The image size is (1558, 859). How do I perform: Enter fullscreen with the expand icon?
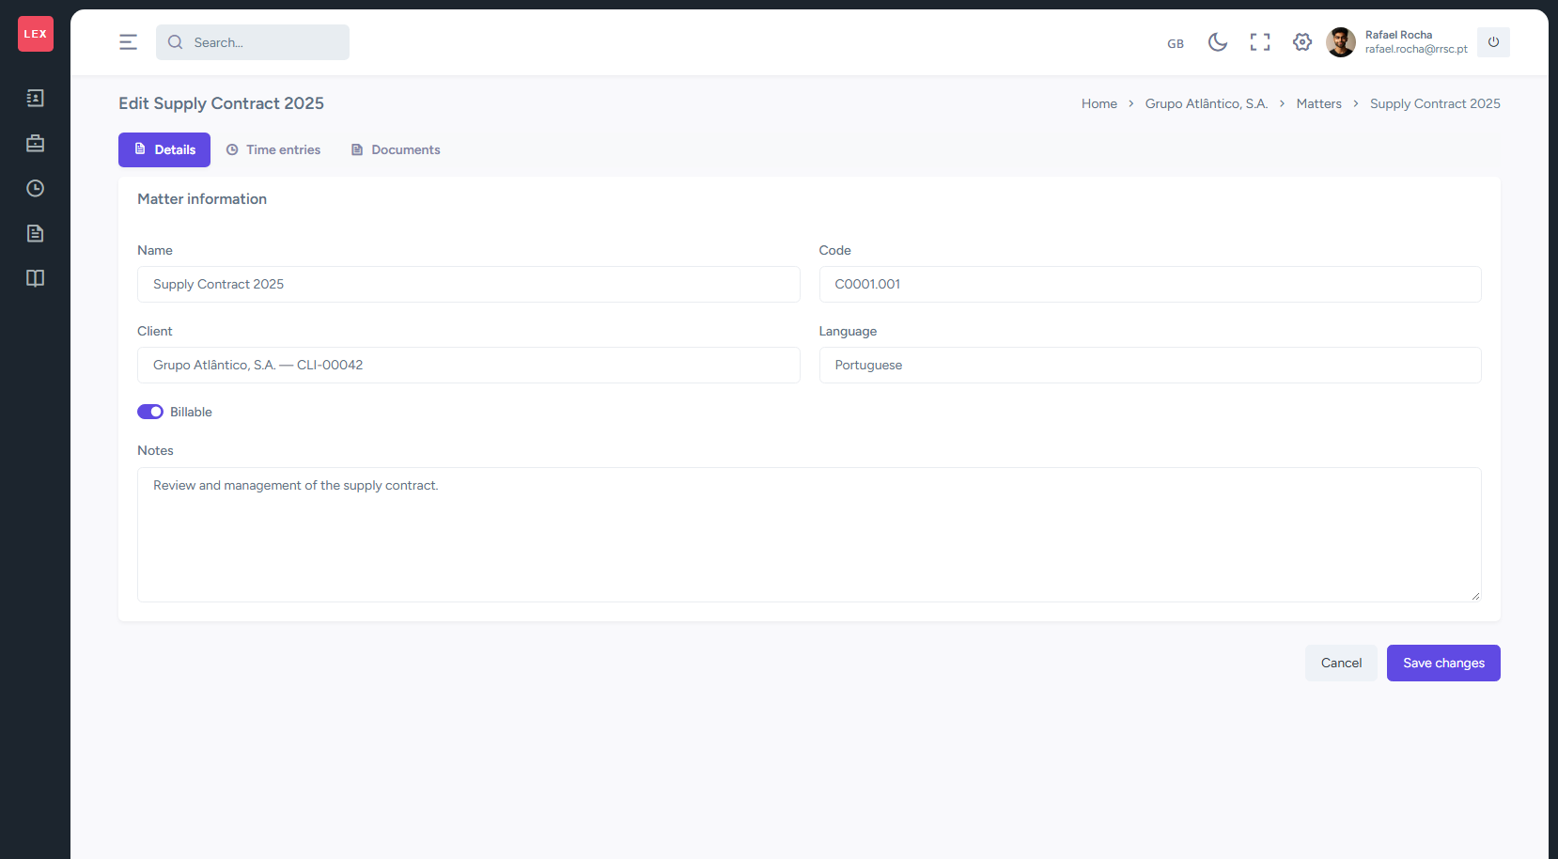tap(1260, 42)
